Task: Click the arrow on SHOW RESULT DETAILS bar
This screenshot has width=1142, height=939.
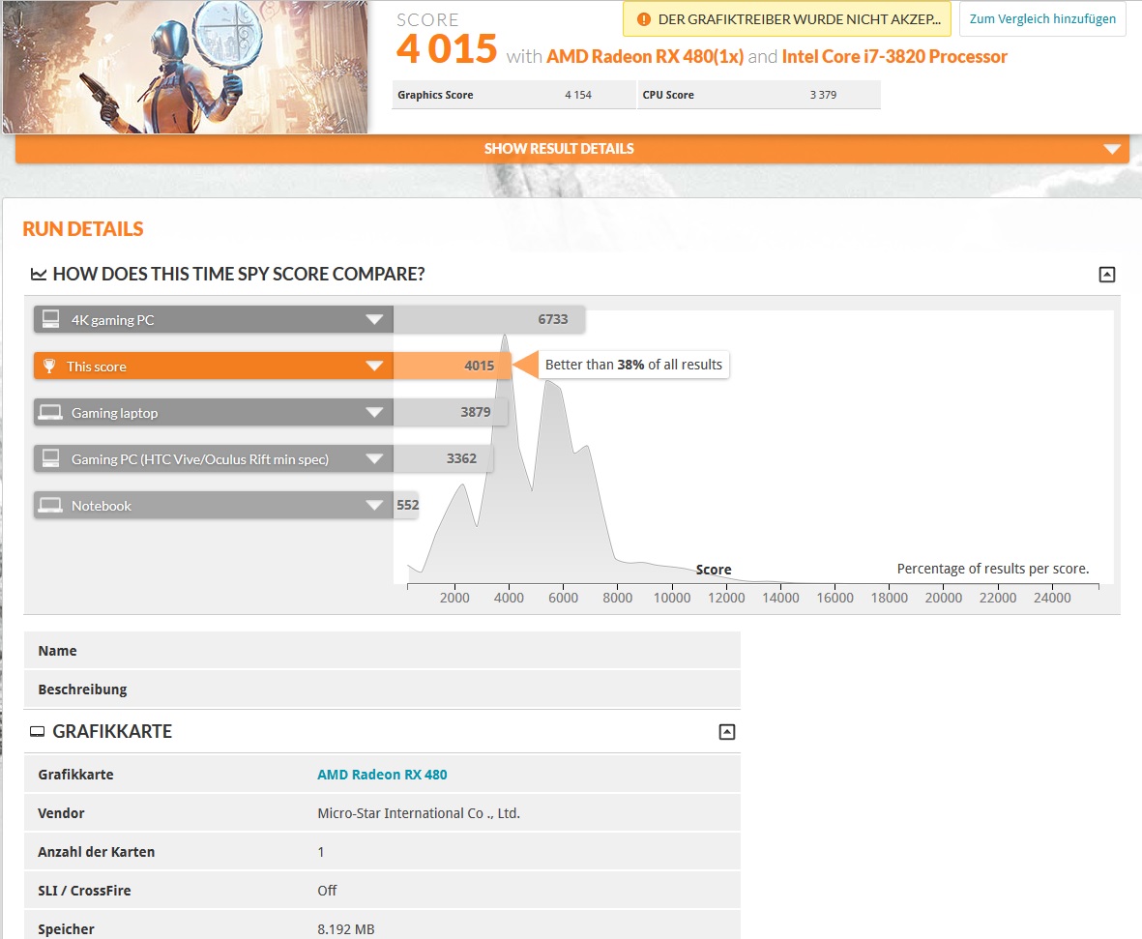Action: [x=1111, y=149]
